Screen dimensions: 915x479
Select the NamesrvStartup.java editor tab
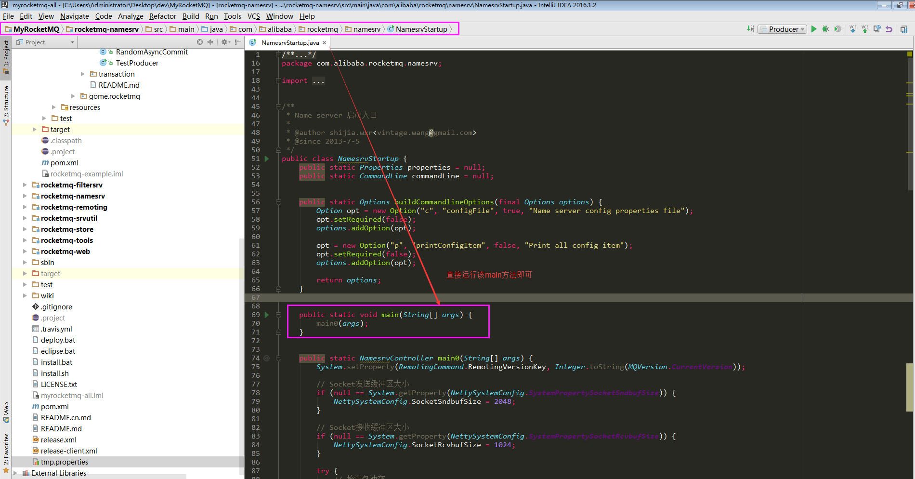[289, 43]
